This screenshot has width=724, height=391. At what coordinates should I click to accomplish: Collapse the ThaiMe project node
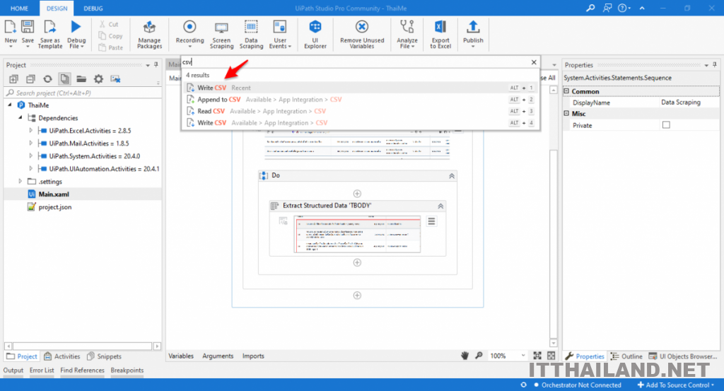tap(10, 105)
